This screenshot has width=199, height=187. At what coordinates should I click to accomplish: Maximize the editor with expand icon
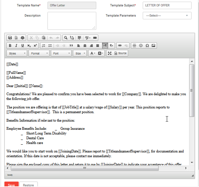coord(110,53)
